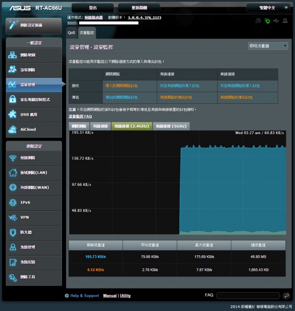Open the 無線路由器 operation mode link

click(x=93, y=18)
